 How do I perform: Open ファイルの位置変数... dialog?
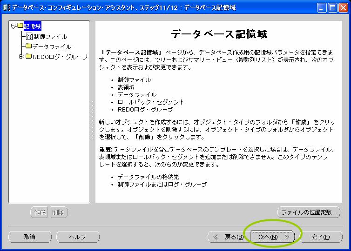pyautogui.click(x=309, y=212)
